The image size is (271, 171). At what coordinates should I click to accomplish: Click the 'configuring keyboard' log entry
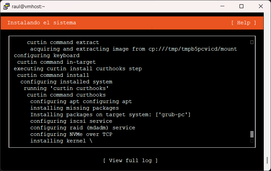pos(47,55)
